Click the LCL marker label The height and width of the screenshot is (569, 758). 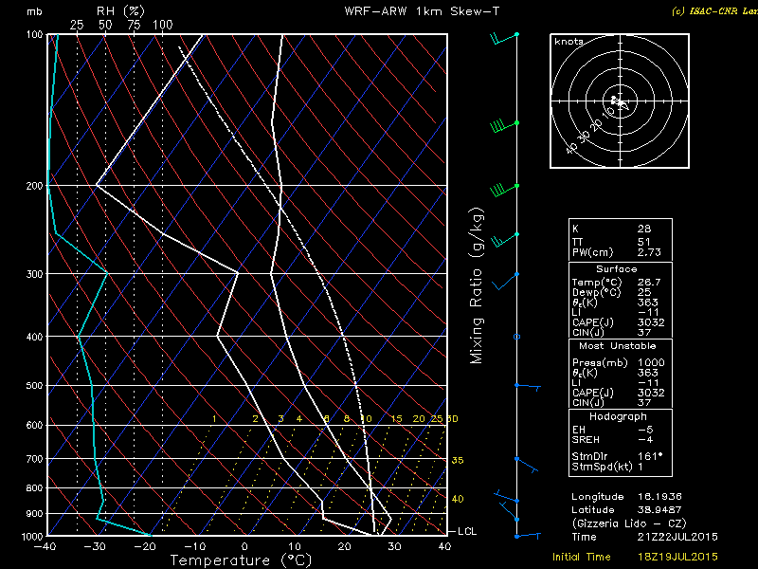tap(467, 531)
